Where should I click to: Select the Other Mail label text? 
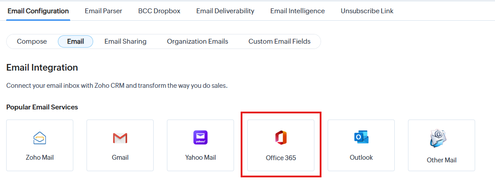click(442, 160)
